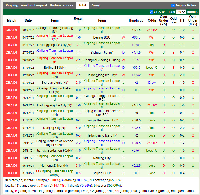Click the 2-2 result on 29/11/21
The image size is (200, 195).
tap(78, 143)
